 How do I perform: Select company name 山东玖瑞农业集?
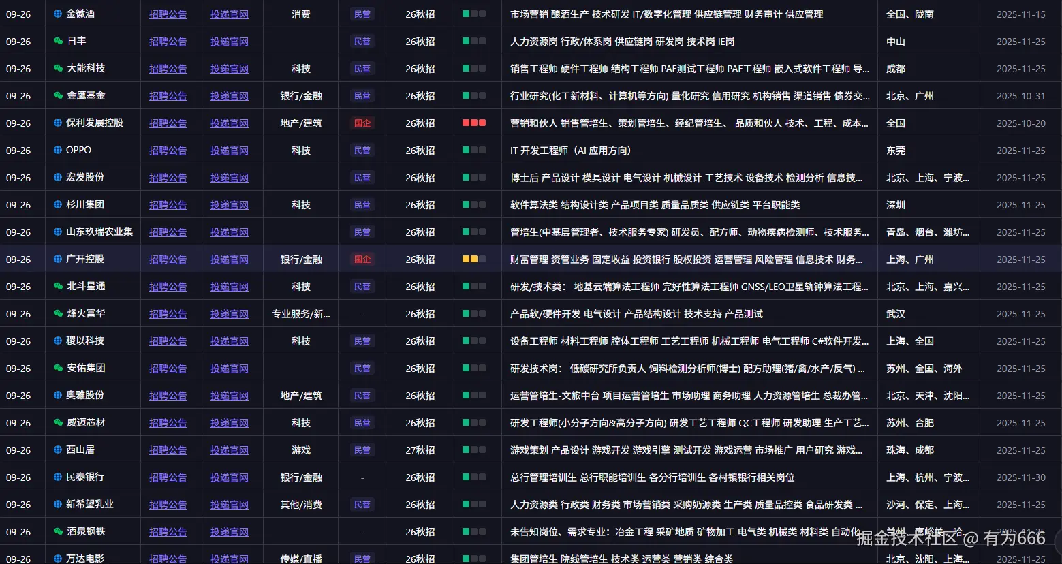(x=99, y=232)
